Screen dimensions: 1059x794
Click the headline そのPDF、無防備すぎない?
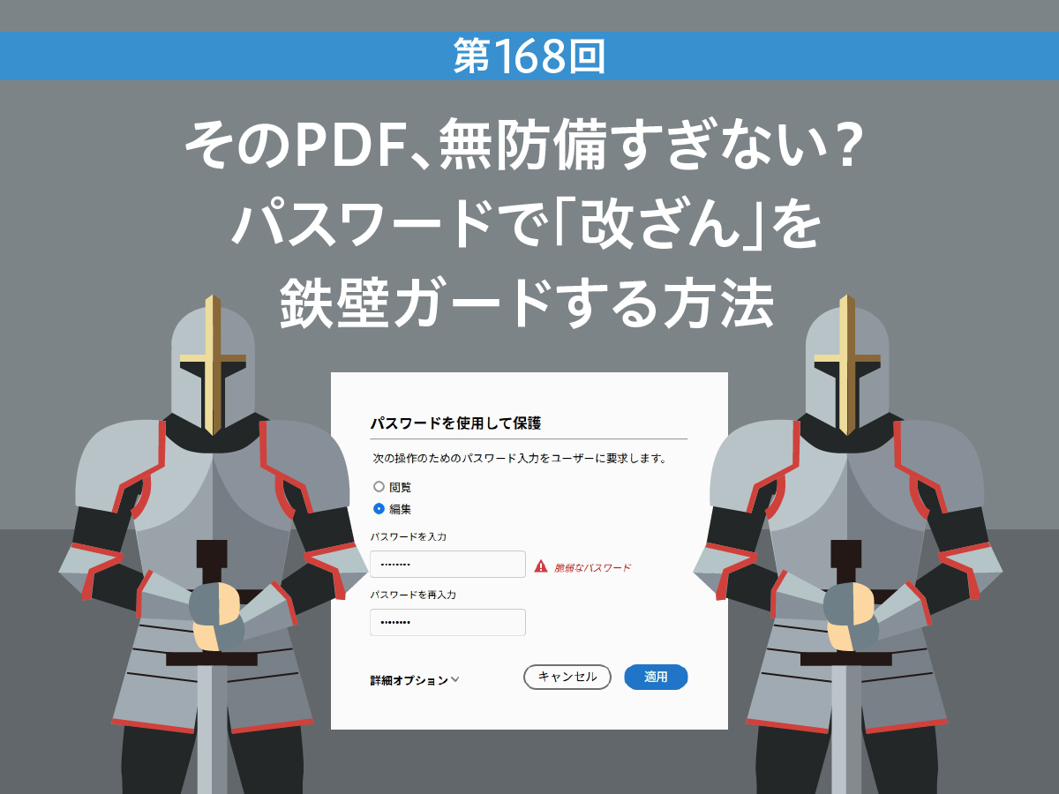click(x=524, y=146)
